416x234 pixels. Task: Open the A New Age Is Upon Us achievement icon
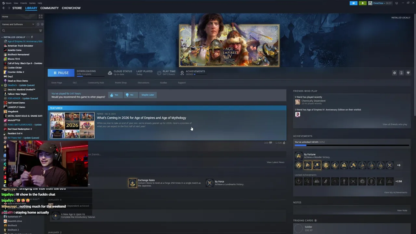tap(56, 215)
